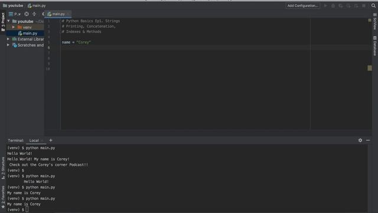Open the 2: Favorites tool window tab
Screen dimensions: 378x213
3,197
